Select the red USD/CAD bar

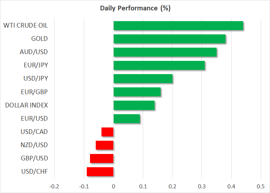[x=108, y=132]
